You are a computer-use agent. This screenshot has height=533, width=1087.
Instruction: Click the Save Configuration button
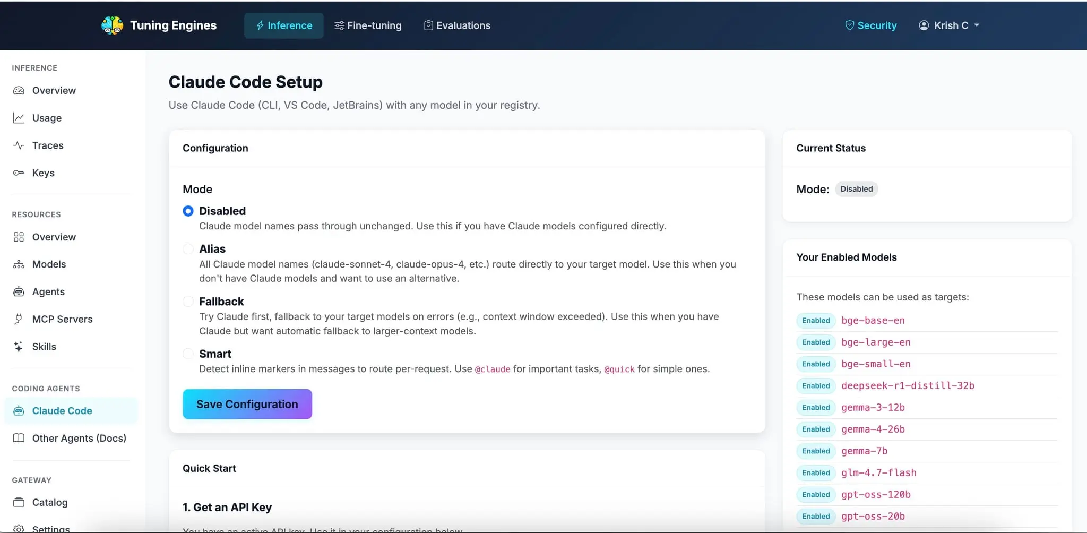point(247,404)
